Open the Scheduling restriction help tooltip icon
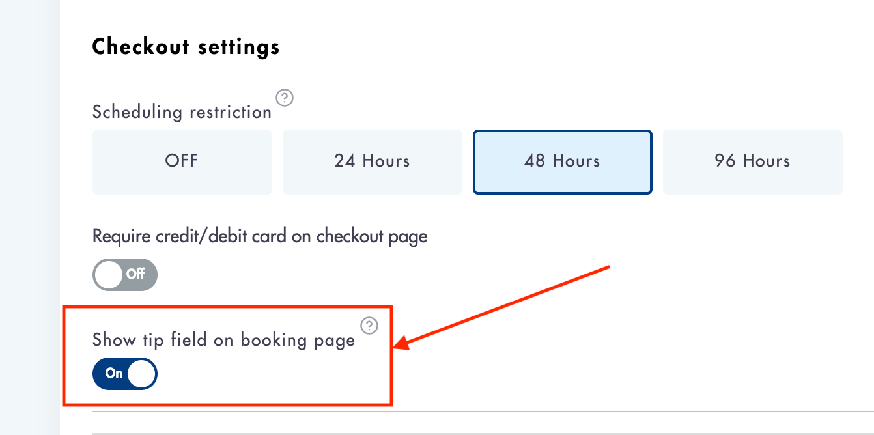 coord(285,98)
